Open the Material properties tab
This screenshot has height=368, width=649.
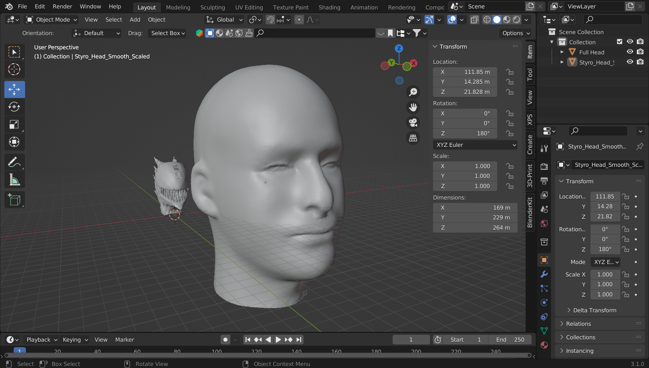click(x=544, y=345)
